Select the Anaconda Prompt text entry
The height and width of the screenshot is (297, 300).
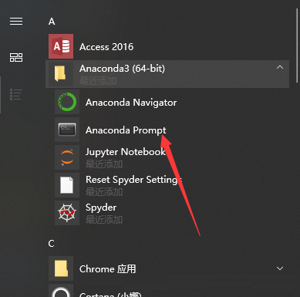point(126,130)
